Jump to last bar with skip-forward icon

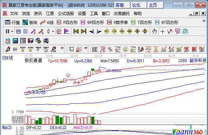pyautogui.click(x=84, y=31)
